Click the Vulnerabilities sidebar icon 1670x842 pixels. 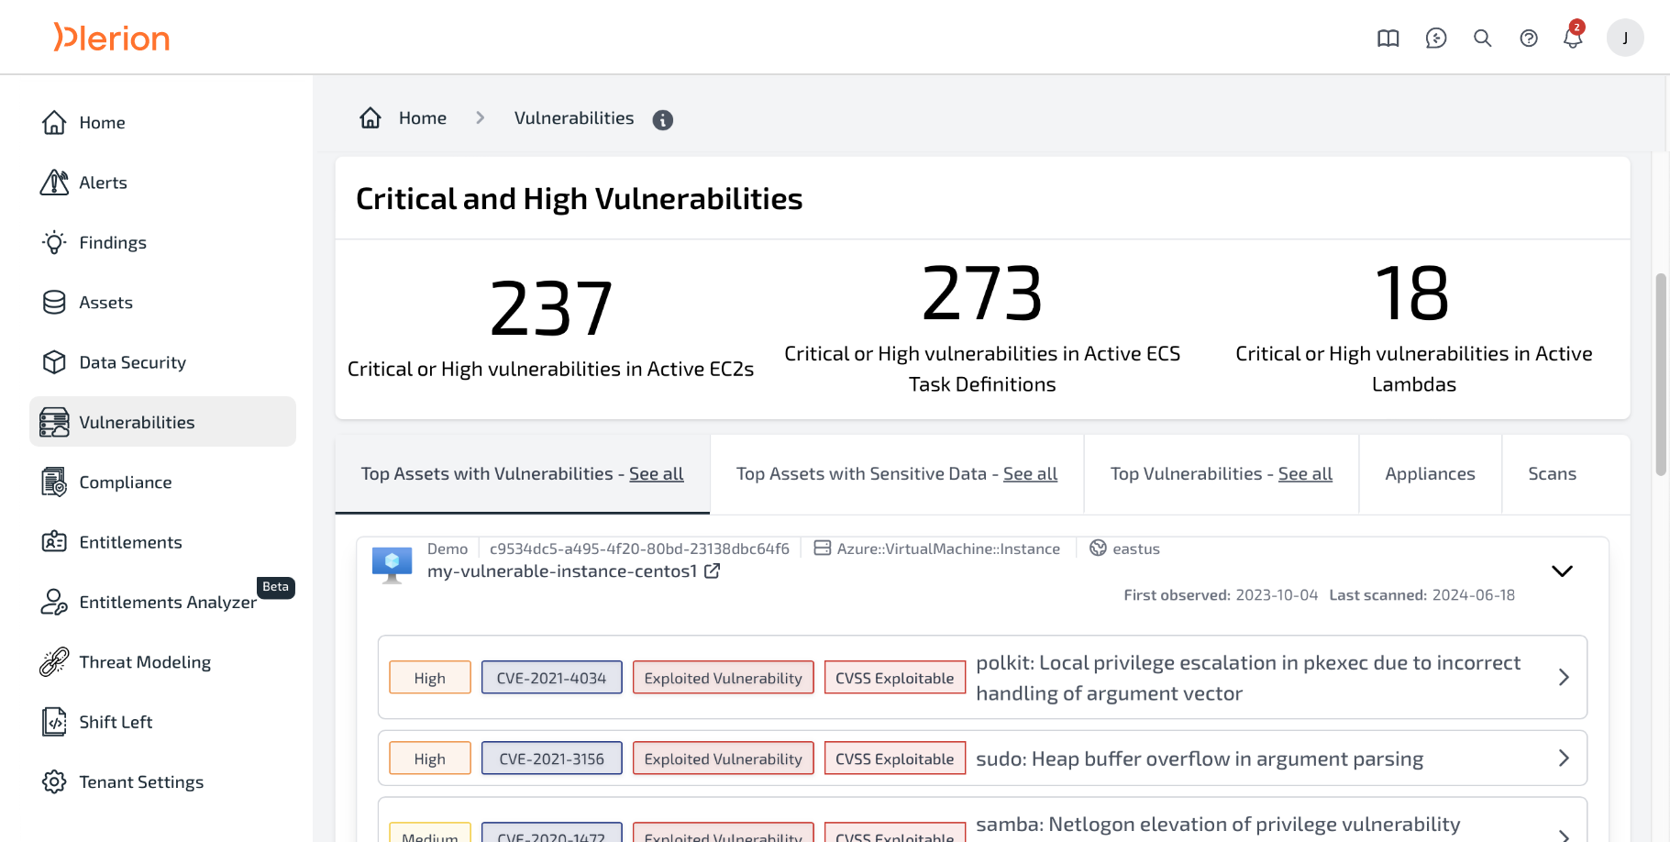point(54,422)
